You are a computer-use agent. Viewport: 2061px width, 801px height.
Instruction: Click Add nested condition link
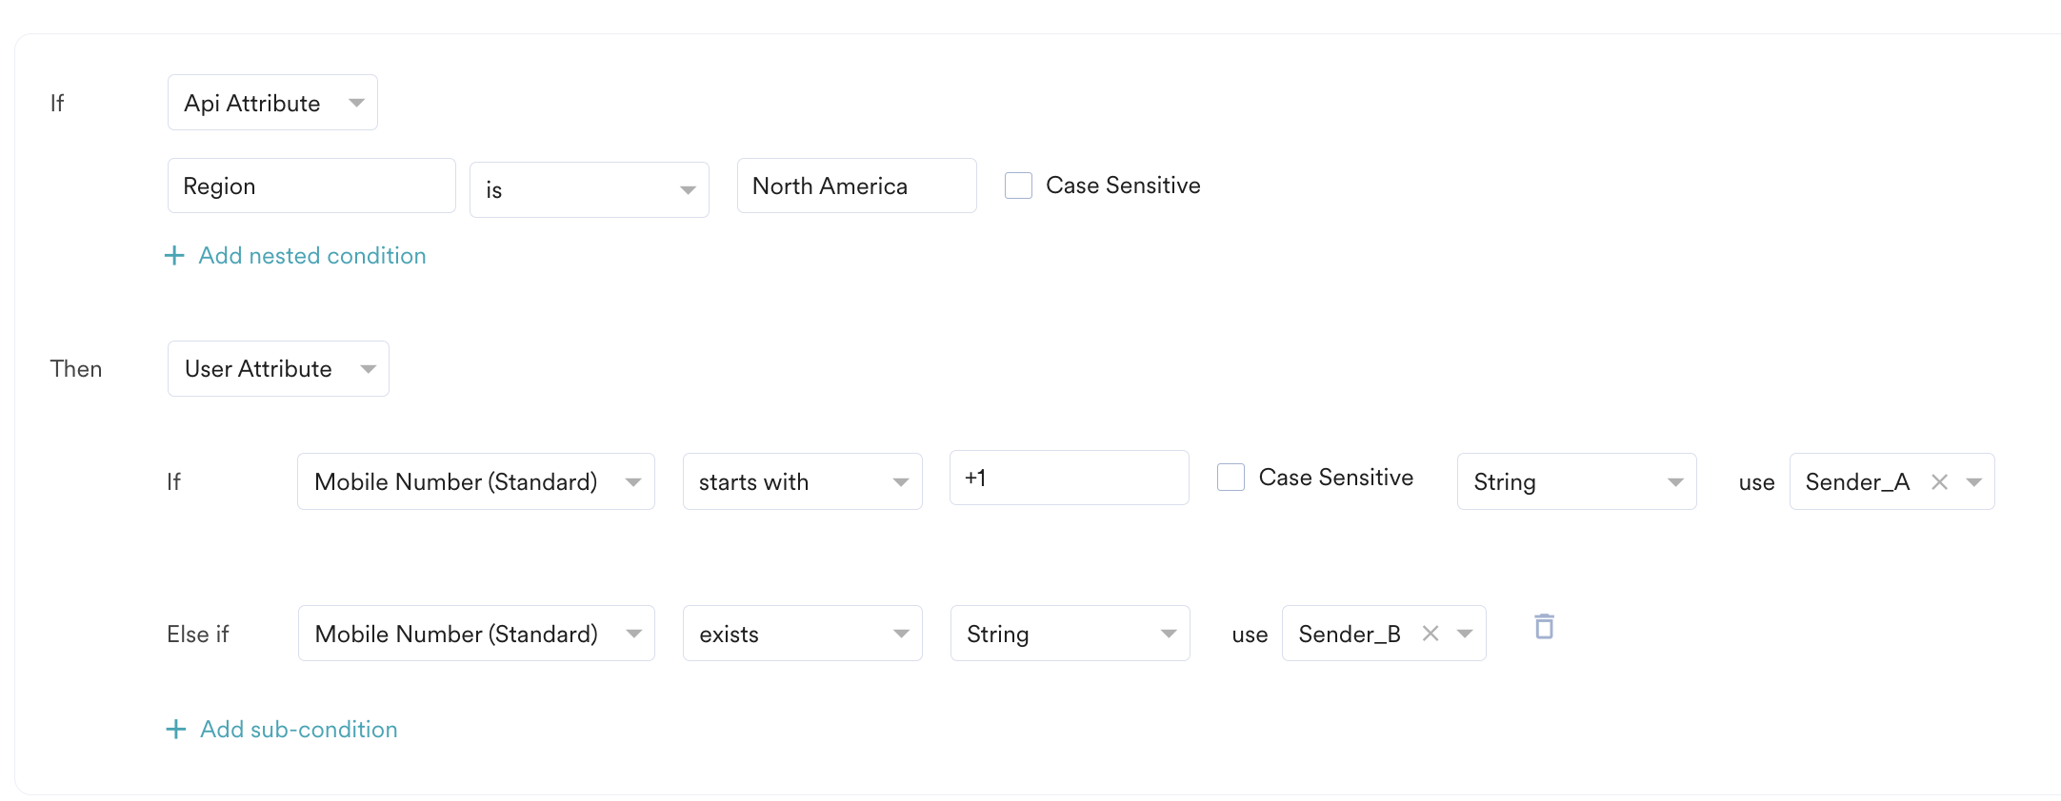[311, 256]
